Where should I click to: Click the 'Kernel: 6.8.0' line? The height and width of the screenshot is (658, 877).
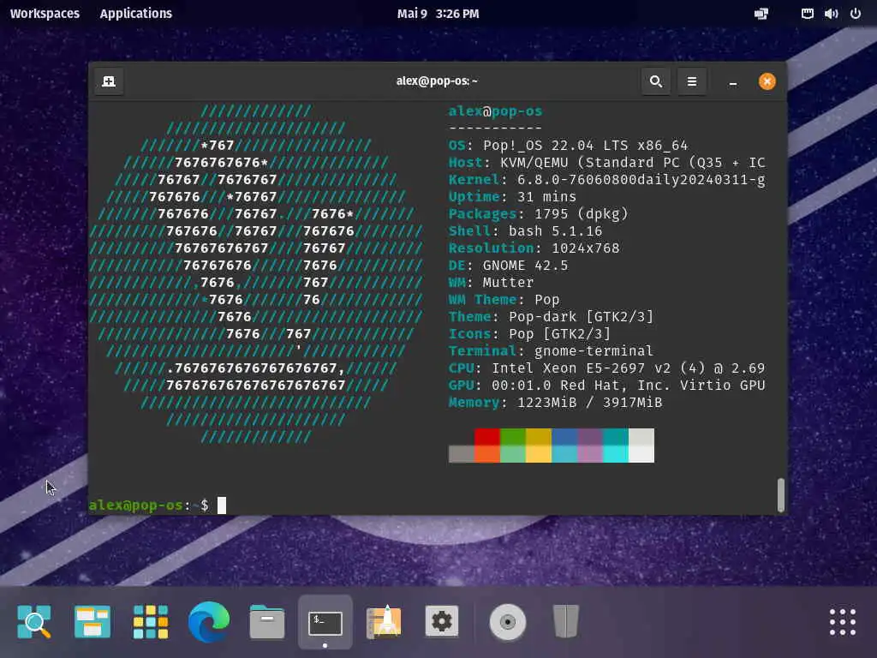tap(606, 180)
